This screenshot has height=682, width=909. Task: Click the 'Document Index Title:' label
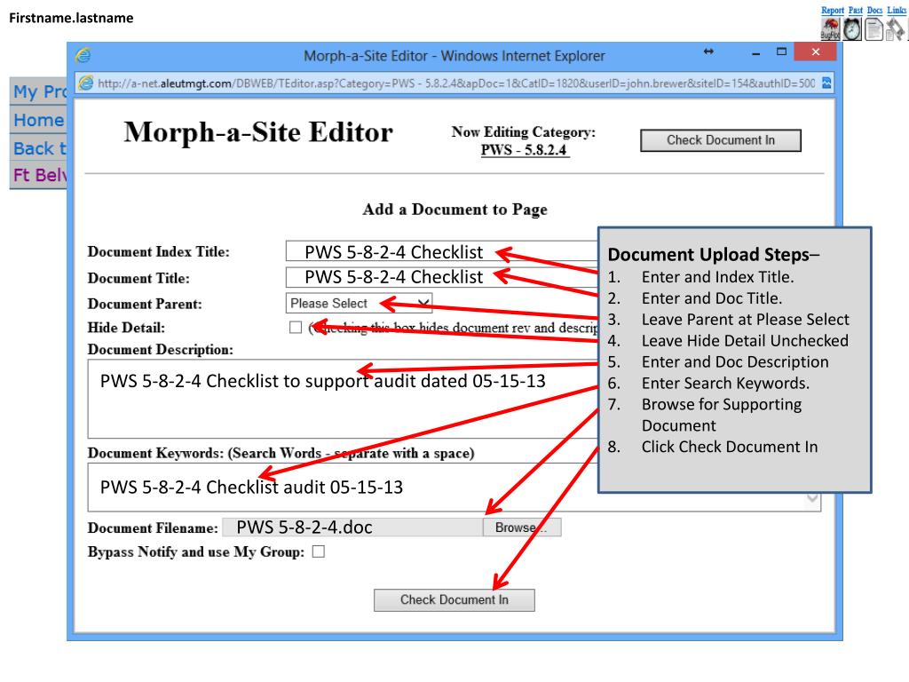tap(159, 251)
